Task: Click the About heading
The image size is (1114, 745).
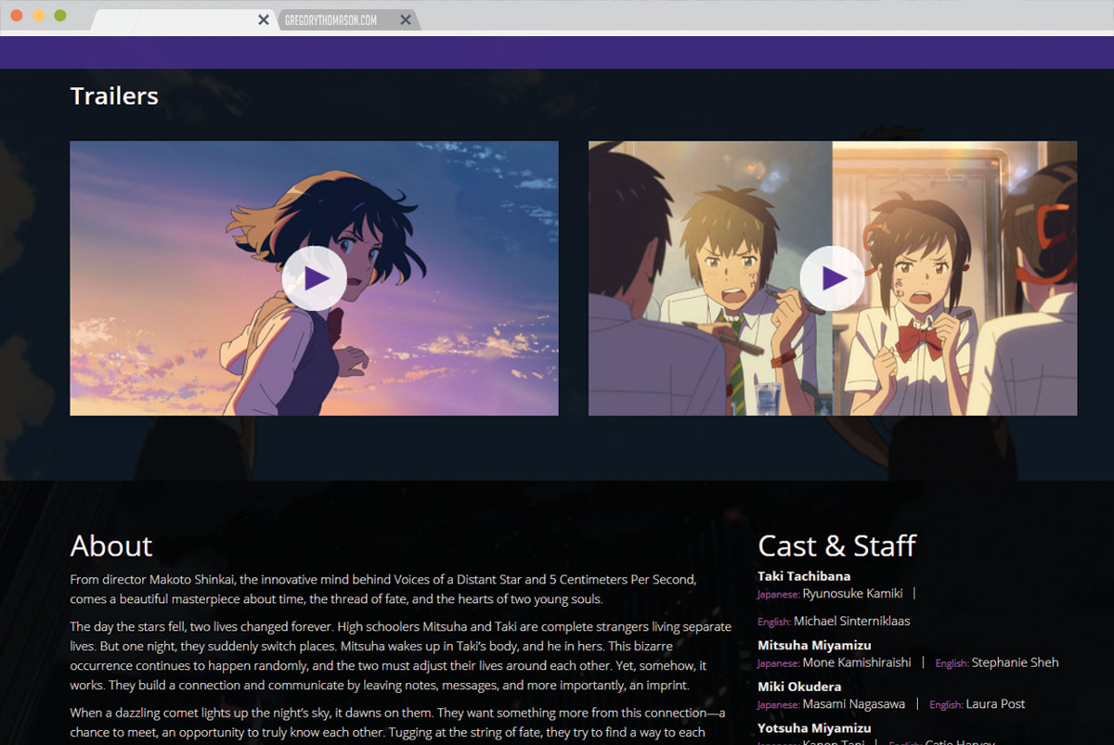Action: coord(111,546)
